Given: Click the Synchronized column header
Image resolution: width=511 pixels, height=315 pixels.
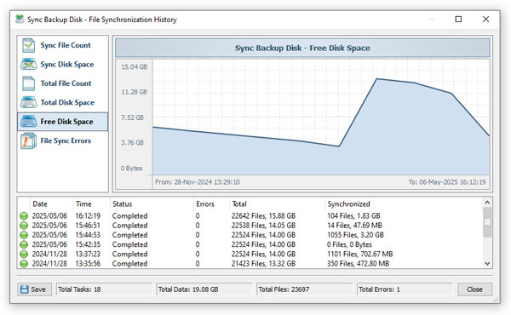Looking at the screenshot, I should [404, 204].
